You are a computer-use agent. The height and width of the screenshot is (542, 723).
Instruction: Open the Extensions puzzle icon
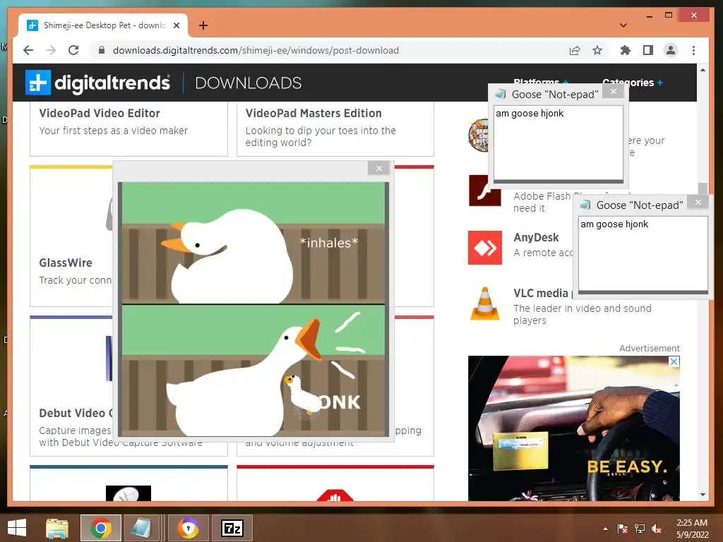626,50
